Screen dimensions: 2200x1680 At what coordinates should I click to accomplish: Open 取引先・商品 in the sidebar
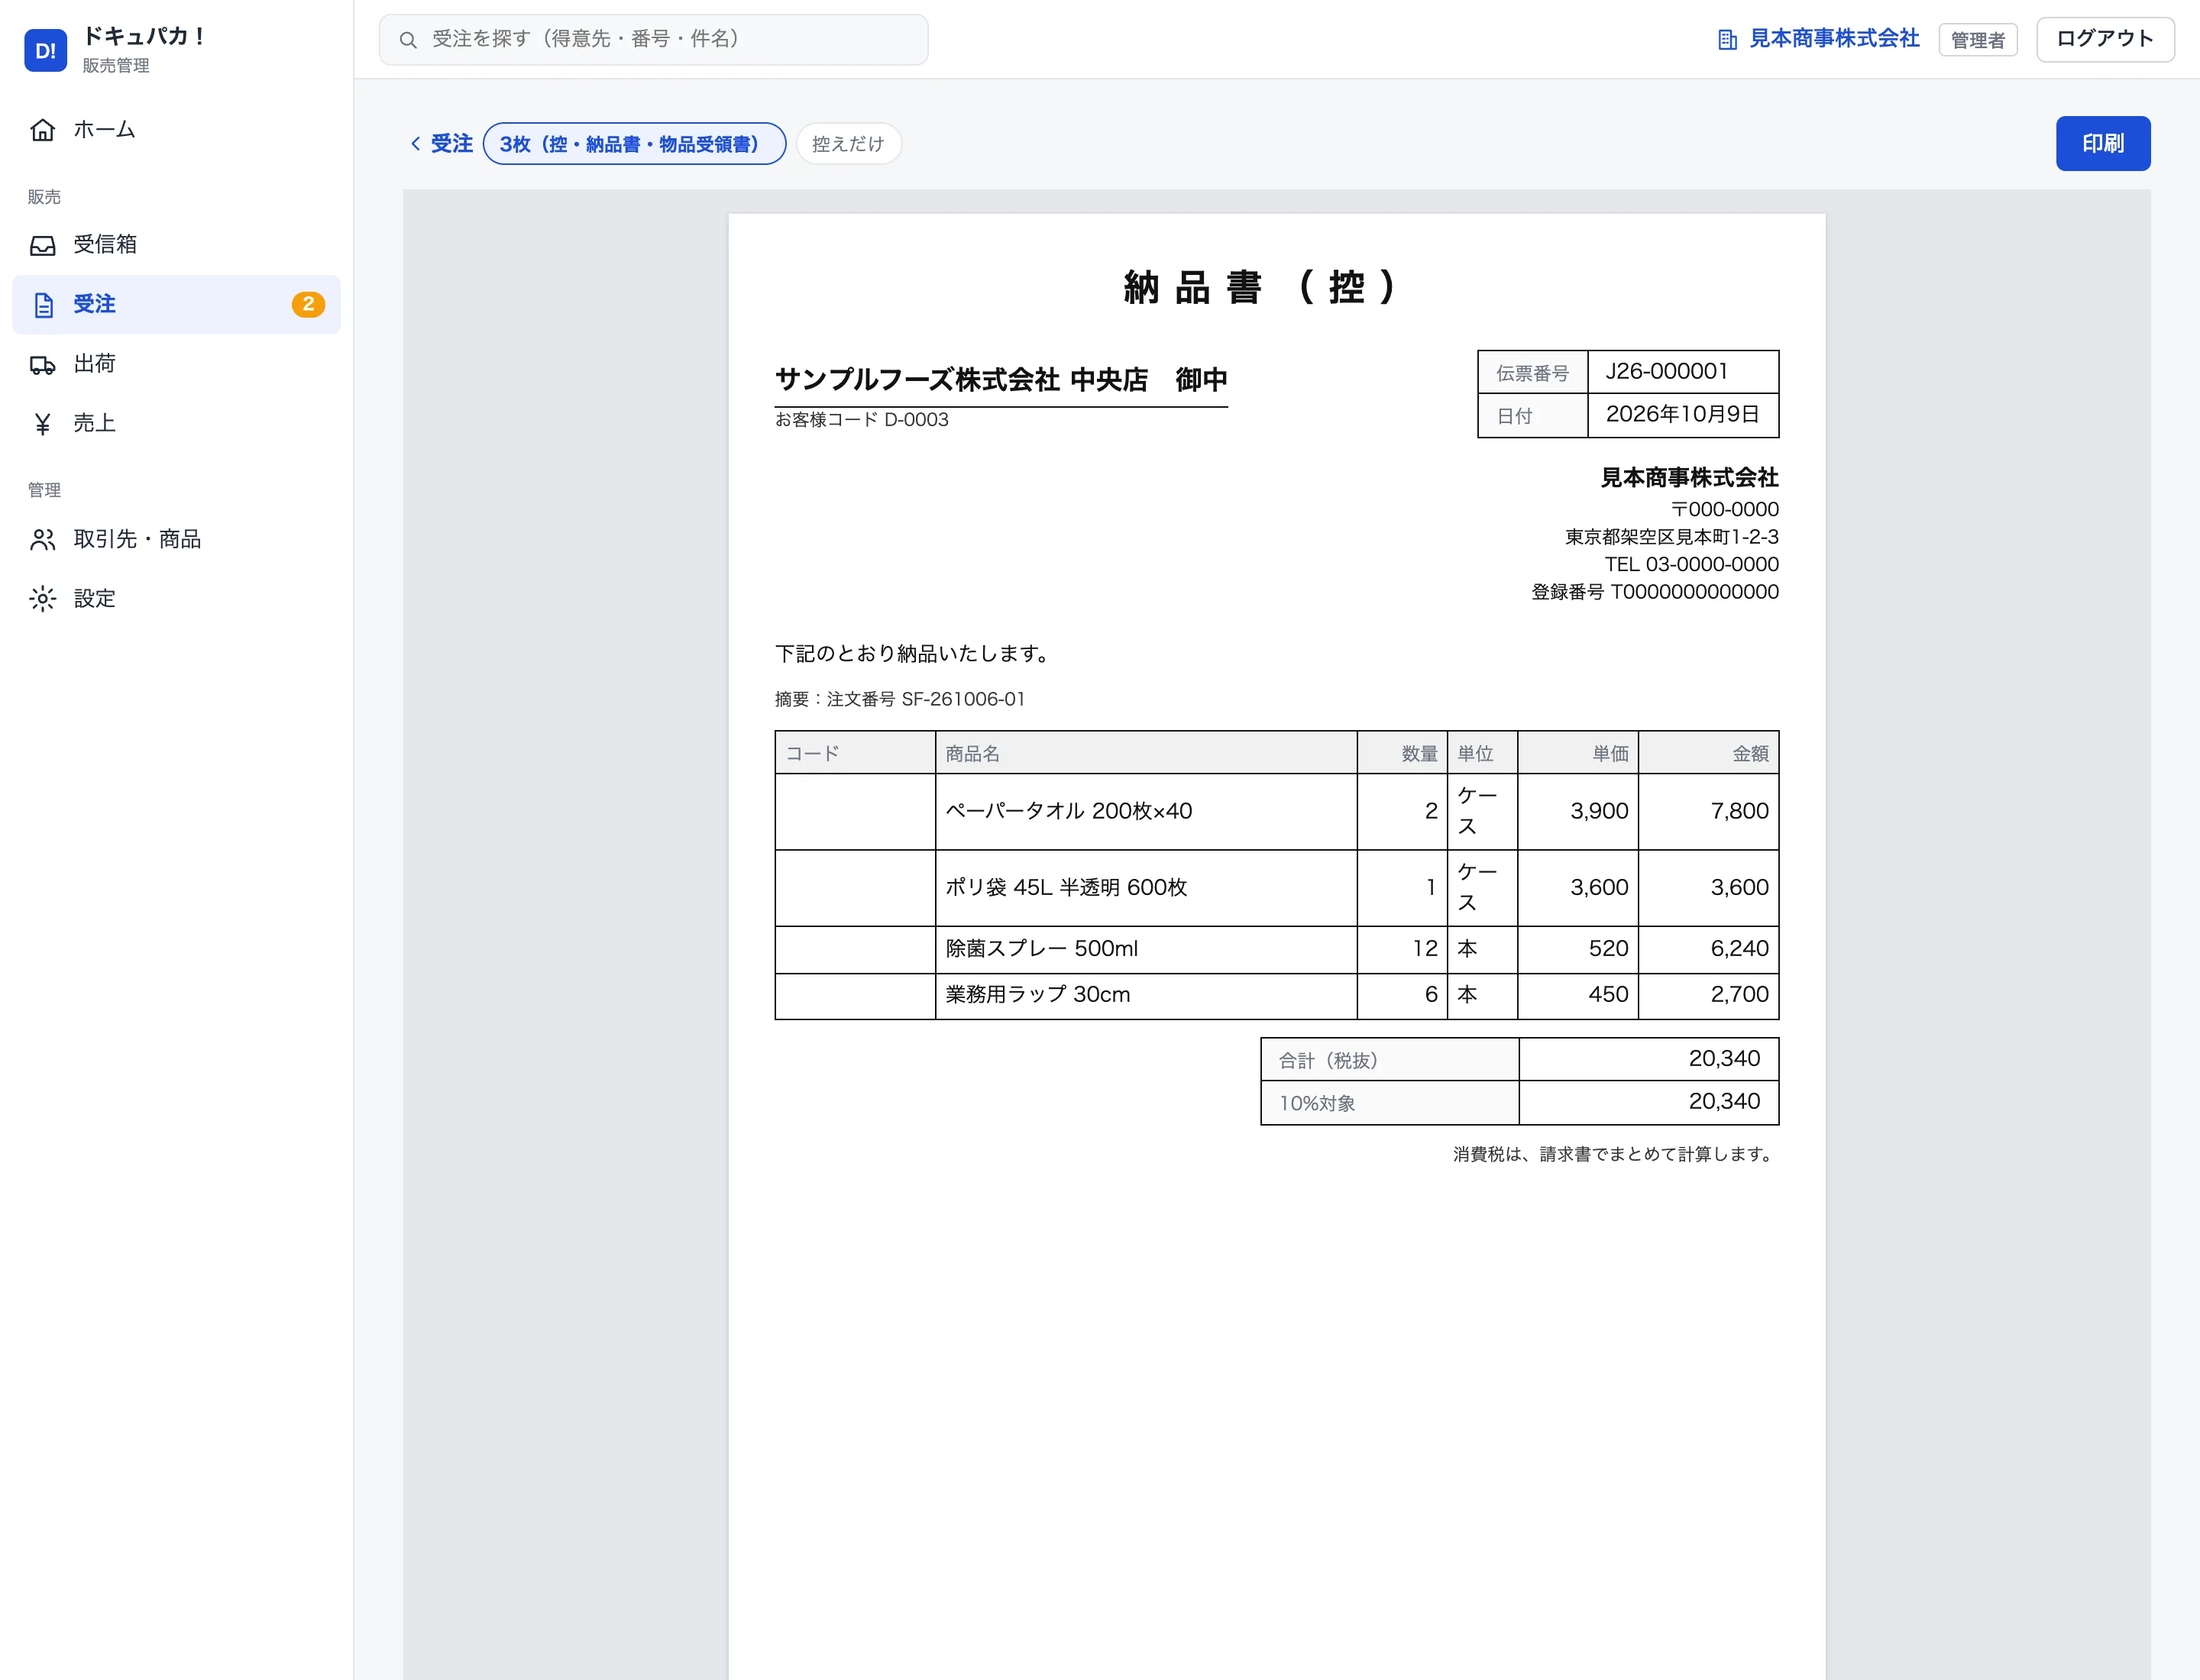(176, 540)
